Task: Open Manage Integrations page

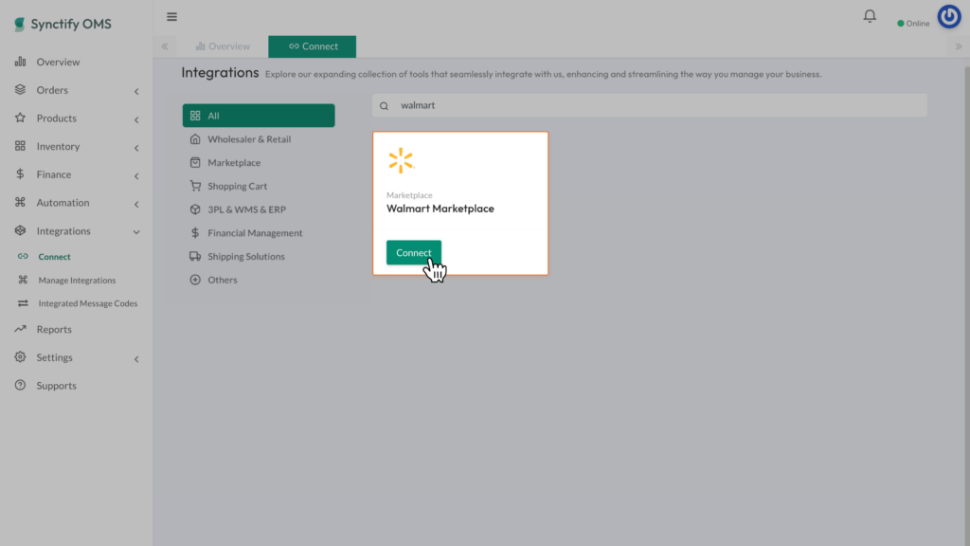Action: pos(77,280)
